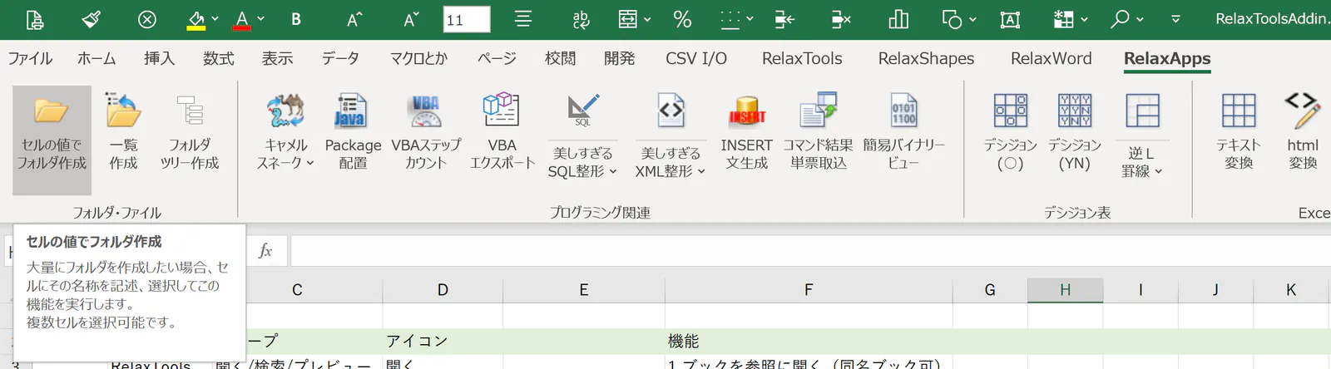Screen dimensions: 1331x369
Task: Toggle bold formatting
Action: [x=296, y=19]
